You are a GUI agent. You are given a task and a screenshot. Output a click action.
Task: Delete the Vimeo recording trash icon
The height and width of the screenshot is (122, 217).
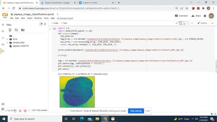15,111
